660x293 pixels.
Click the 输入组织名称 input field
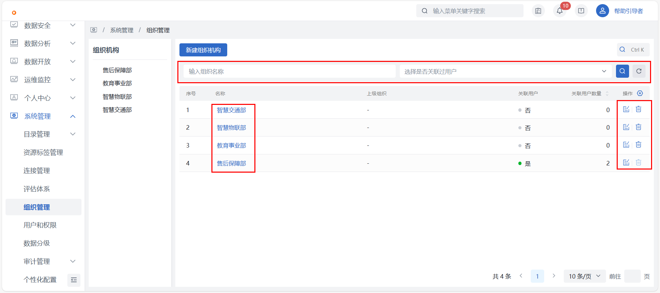(289, 72)
